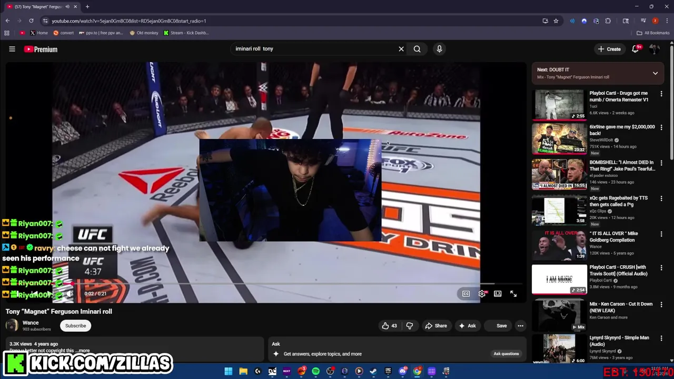Toggle theater mode on the player
Image resolution: width=674 pixels, height=379 pixels.
[498, 294]
